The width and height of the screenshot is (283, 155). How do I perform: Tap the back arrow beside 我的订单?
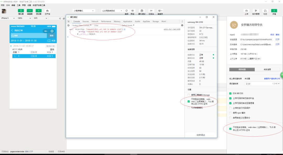[x=12, y=30]
